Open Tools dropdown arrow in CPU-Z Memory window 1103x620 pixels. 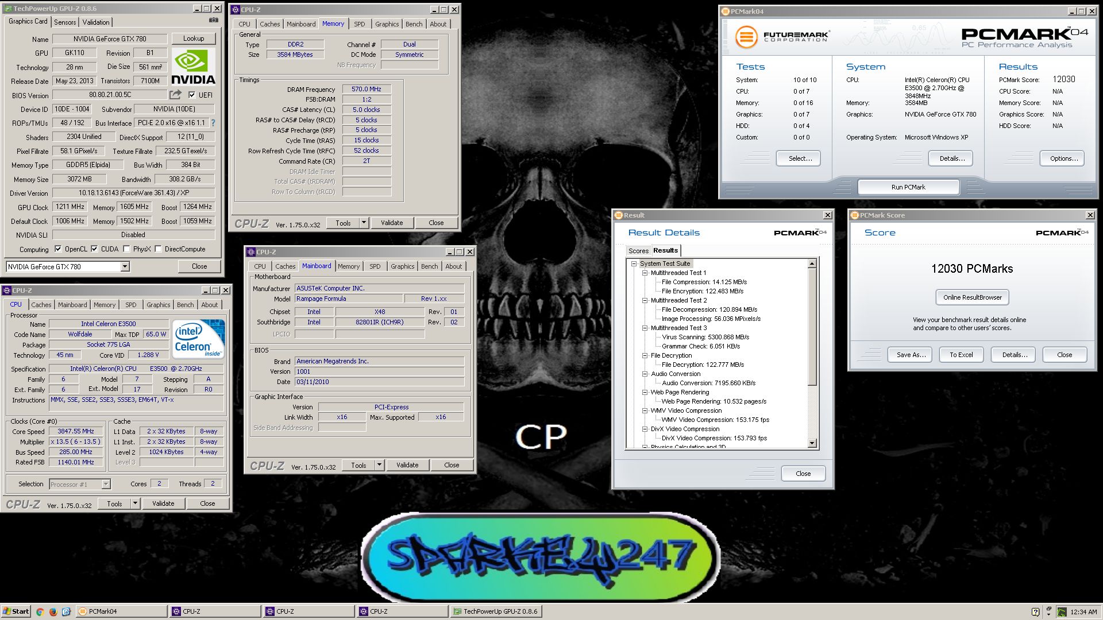point(364,223)
